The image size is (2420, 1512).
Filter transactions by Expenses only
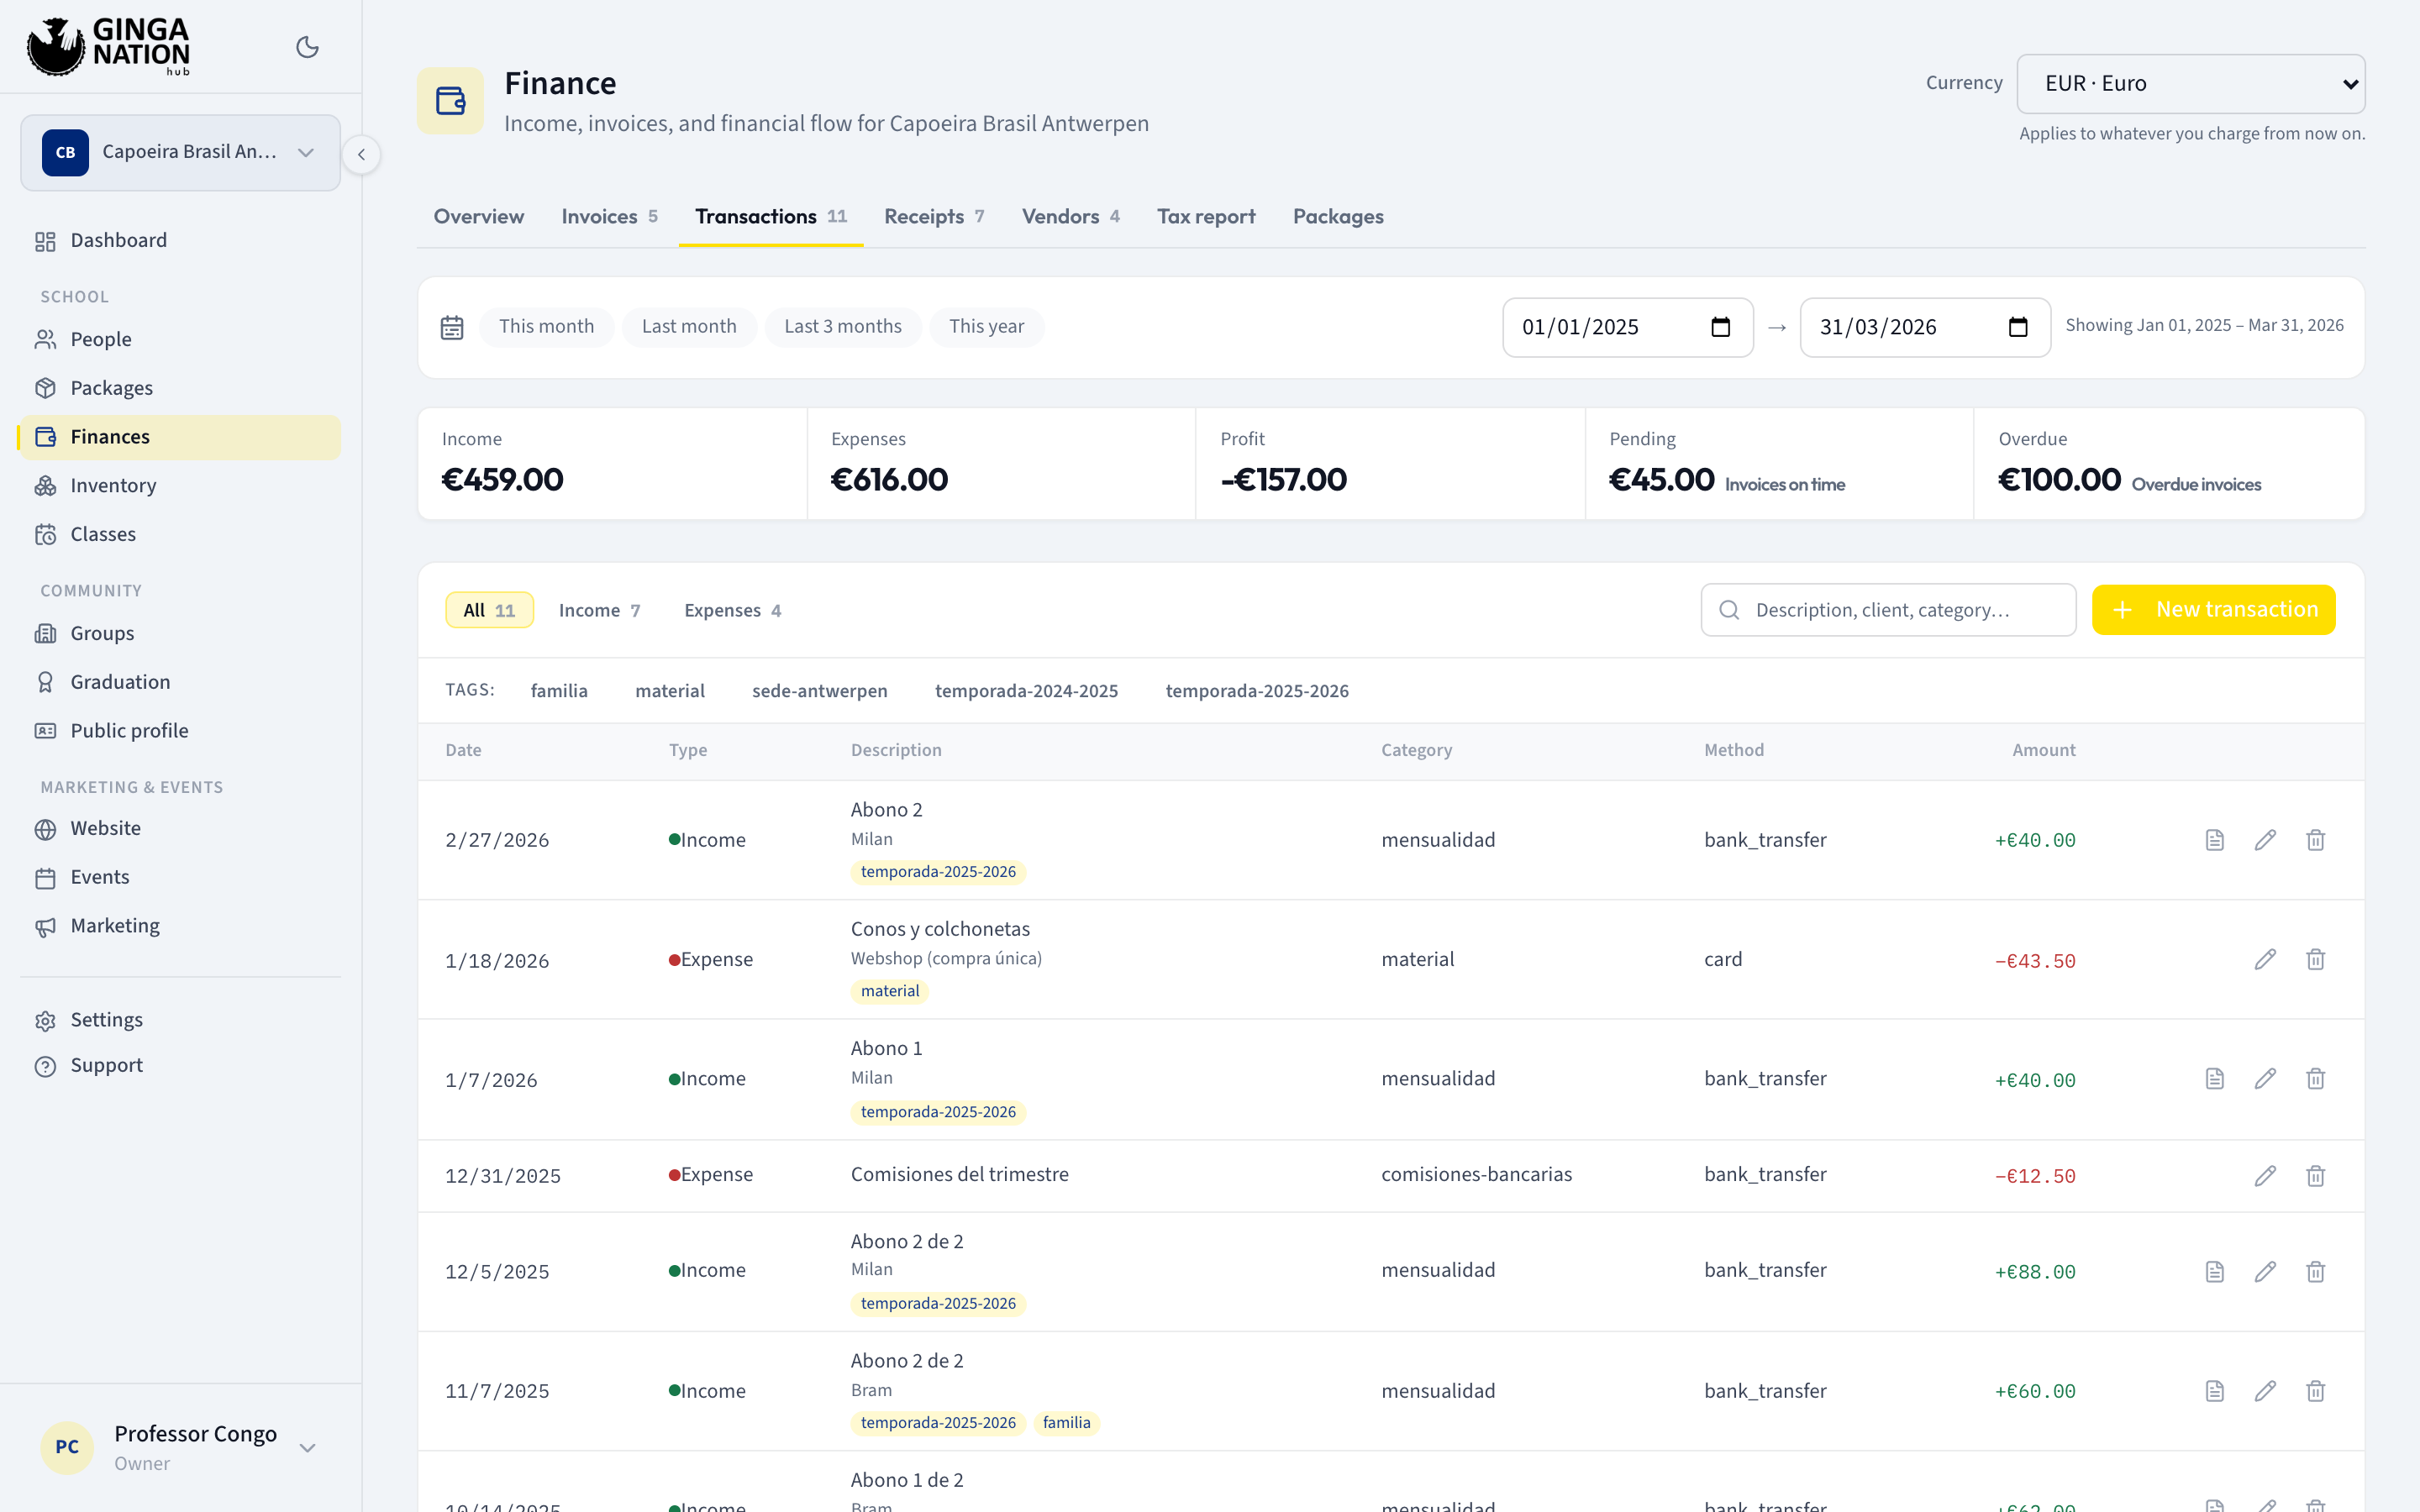click(x=732, y=611)
